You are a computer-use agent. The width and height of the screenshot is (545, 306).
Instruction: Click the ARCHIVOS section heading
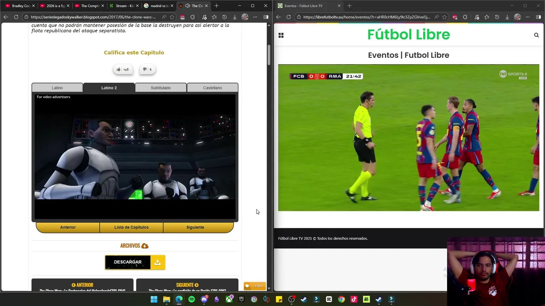[x=134, y=246]
